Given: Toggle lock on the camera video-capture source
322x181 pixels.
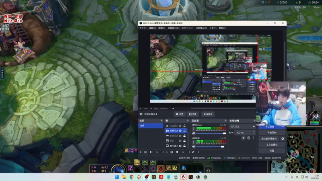Looking at the screenshot, I should 184,131.
